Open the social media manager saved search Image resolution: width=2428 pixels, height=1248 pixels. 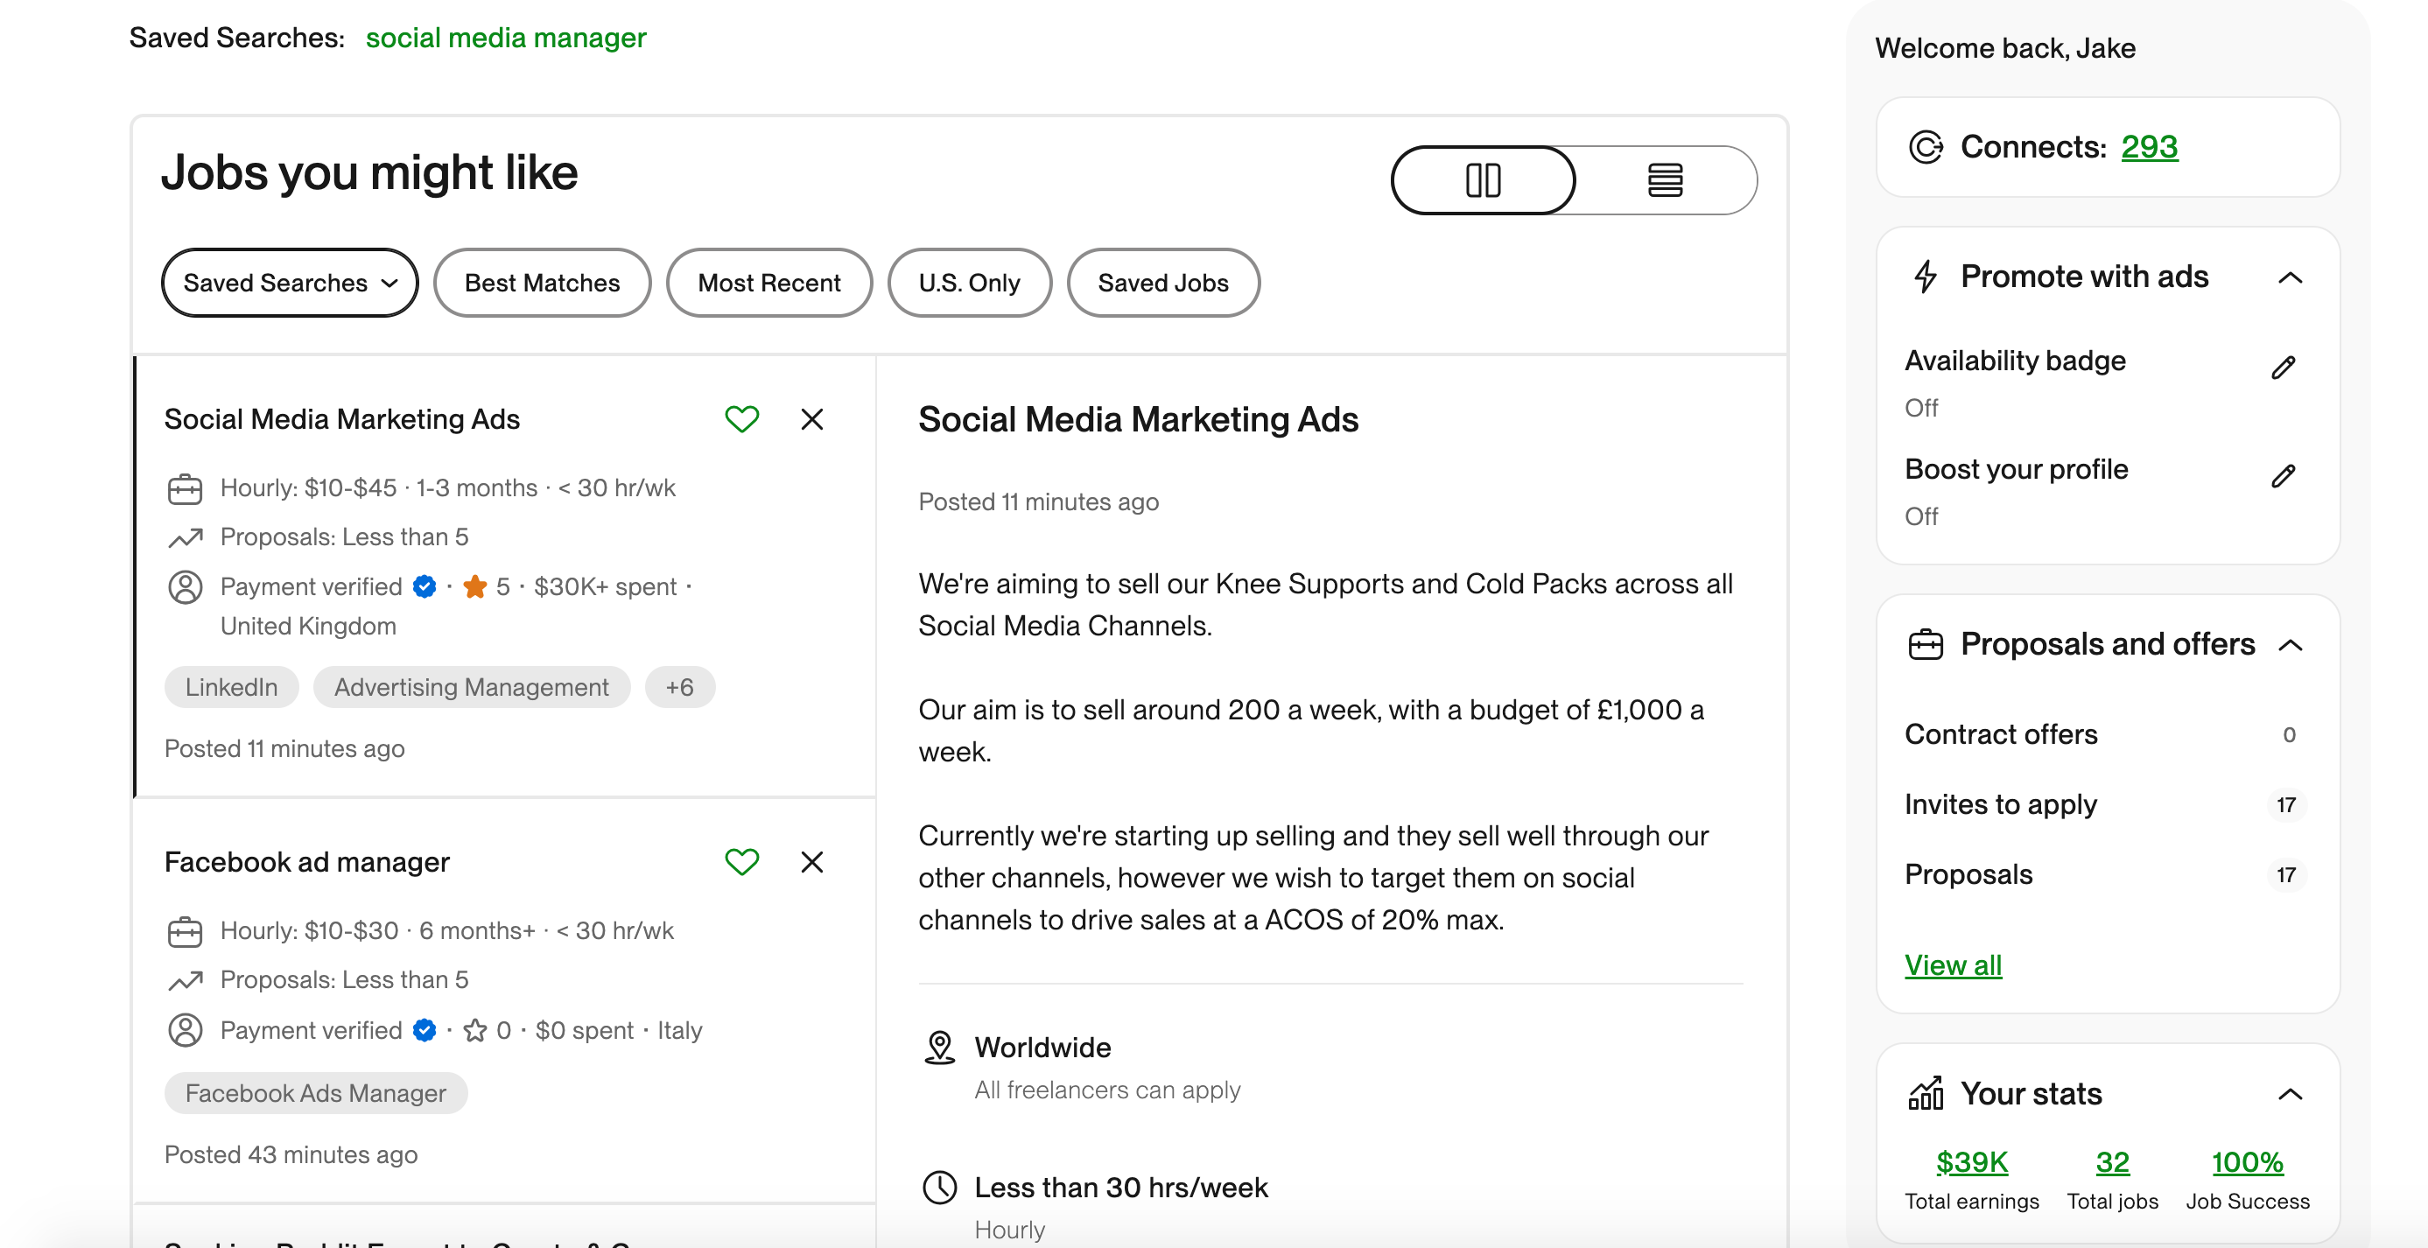click(x=505, y=38)
